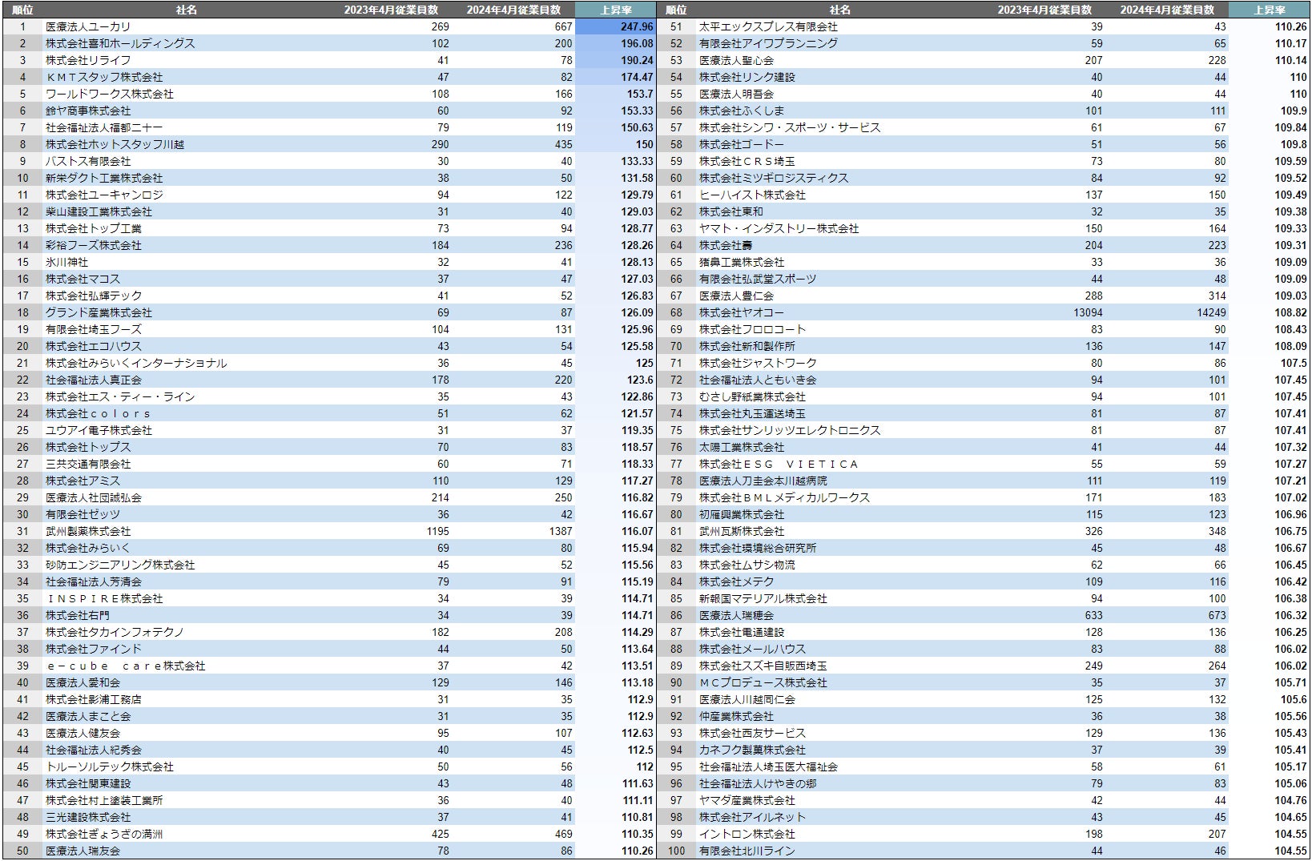Select the employee count 1387

(561, 531)
